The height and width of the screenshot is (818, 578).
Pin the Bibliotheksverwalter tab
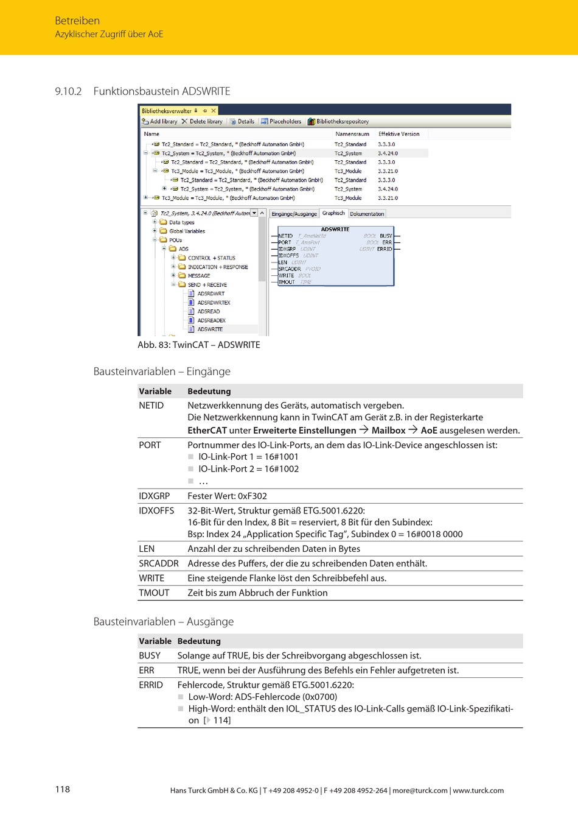click(x=205, y=111)
